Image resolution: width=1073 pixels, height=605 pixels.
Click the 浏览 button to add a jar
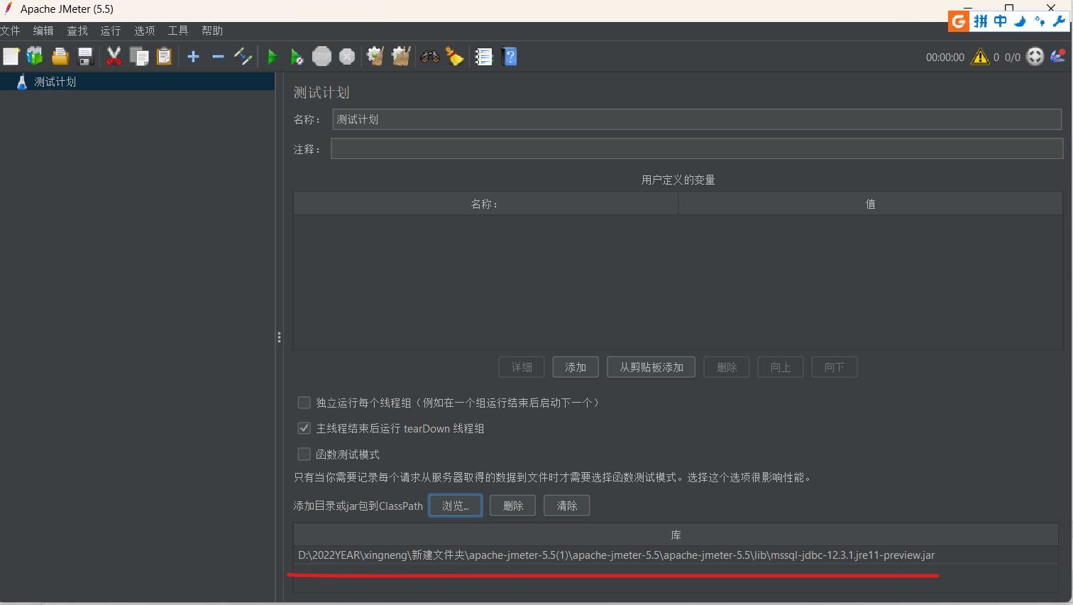455,505
